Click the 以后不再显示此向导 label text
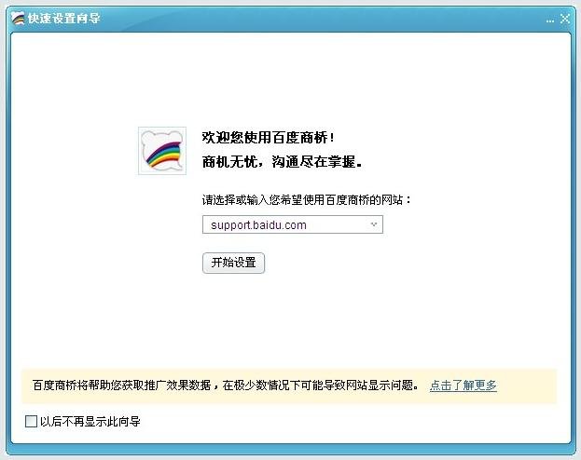The height and width of the screenshot is (460, 581). (x=90, y=421)
